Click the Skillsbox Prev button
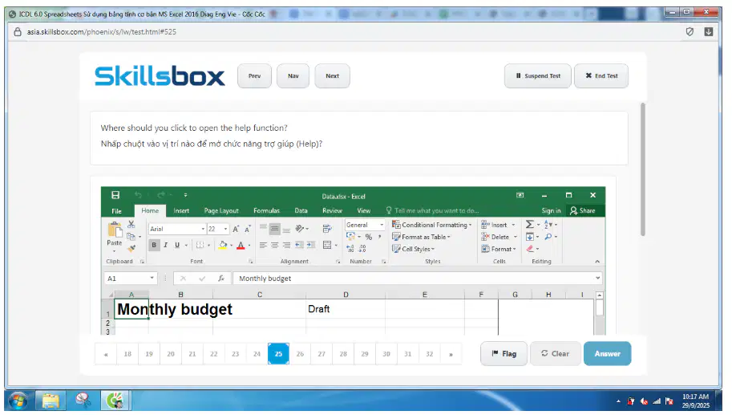The image size is (732, 415). (x=254, y=75)
